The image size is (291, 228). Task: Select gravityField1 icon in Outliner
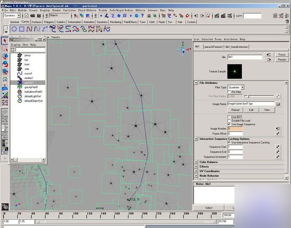coord(19,87)
